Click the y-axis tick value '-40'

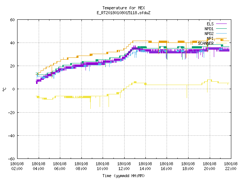coord(12,136)
